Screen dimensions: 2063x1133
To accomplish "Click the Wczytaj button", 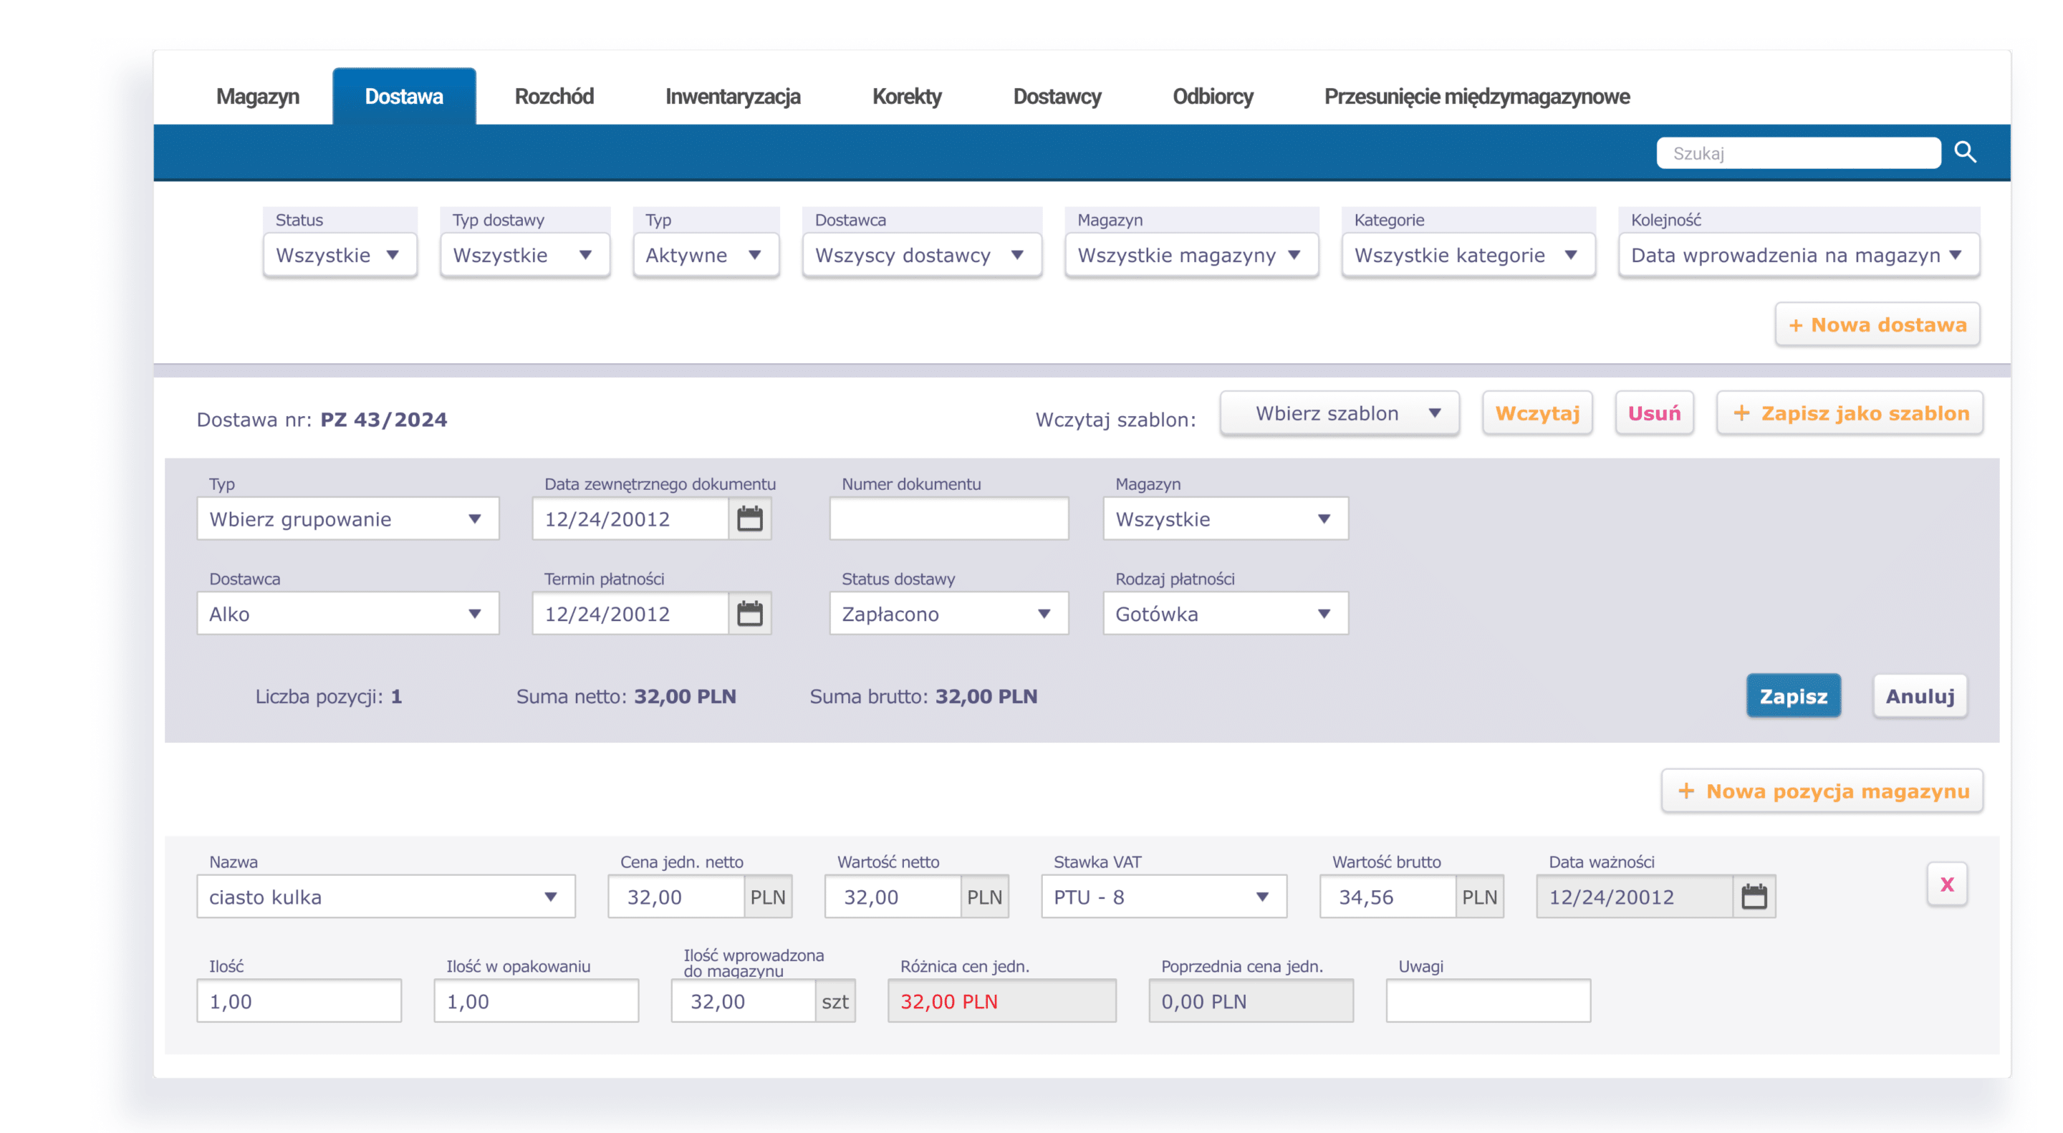I will [1537, 414].
